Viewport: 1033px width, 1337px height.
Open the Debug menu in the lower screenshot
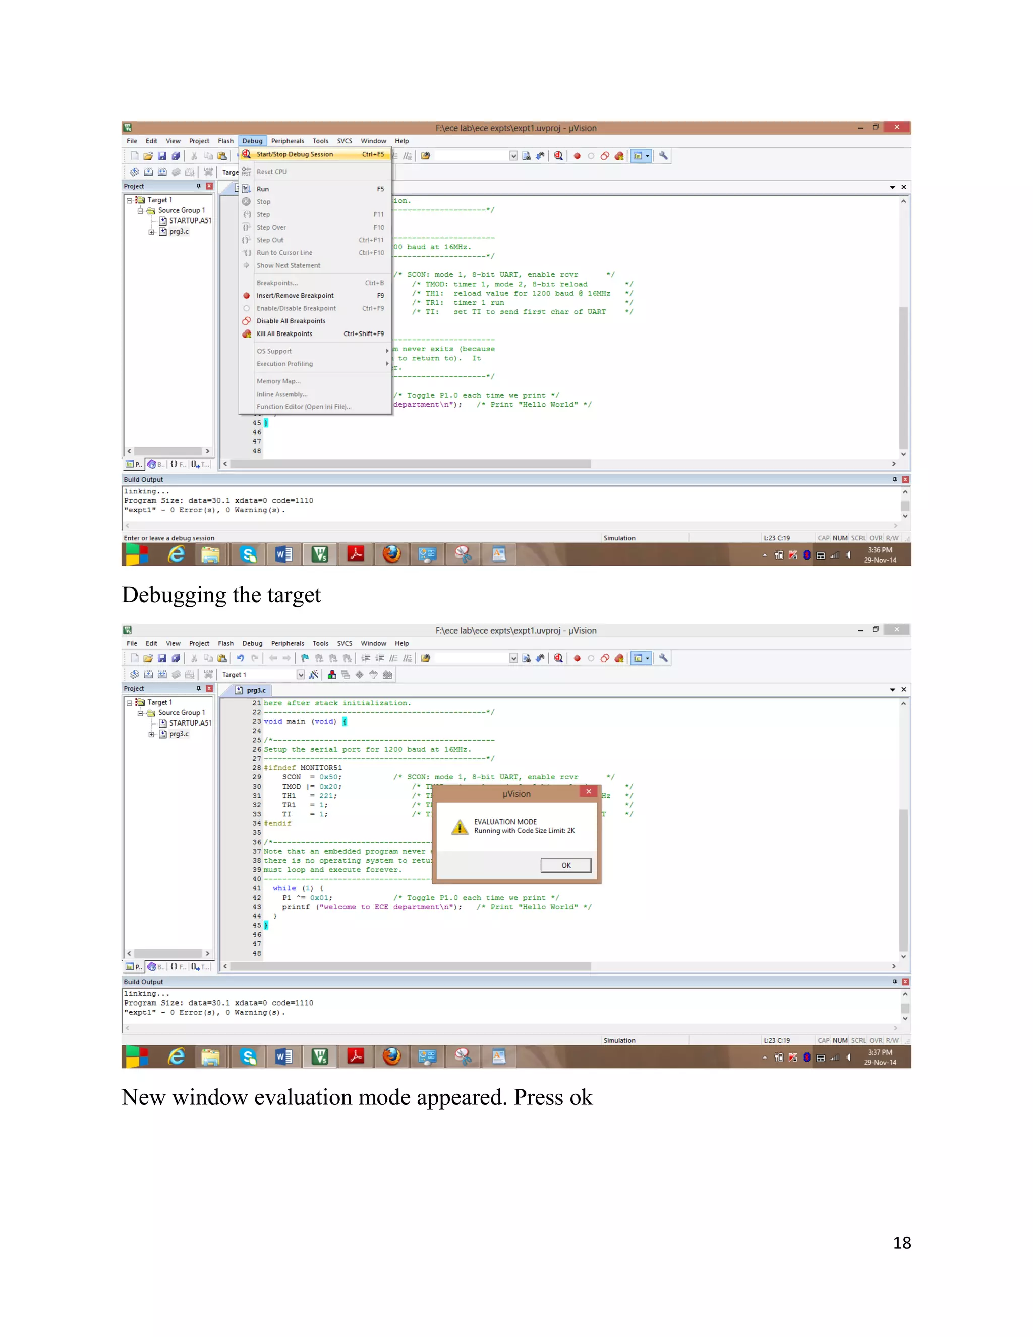click(252, 643)
